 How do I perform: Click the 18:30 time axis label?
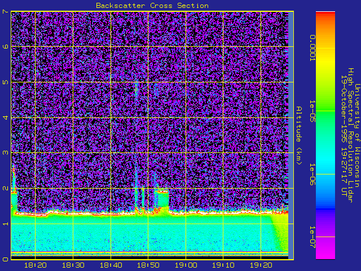click(x=73, y=265)
